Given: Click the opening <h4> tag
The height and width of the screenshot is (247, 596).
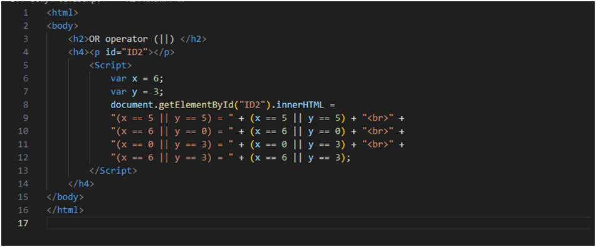Looking at the screenshot, I should click(x=79, y=52).
